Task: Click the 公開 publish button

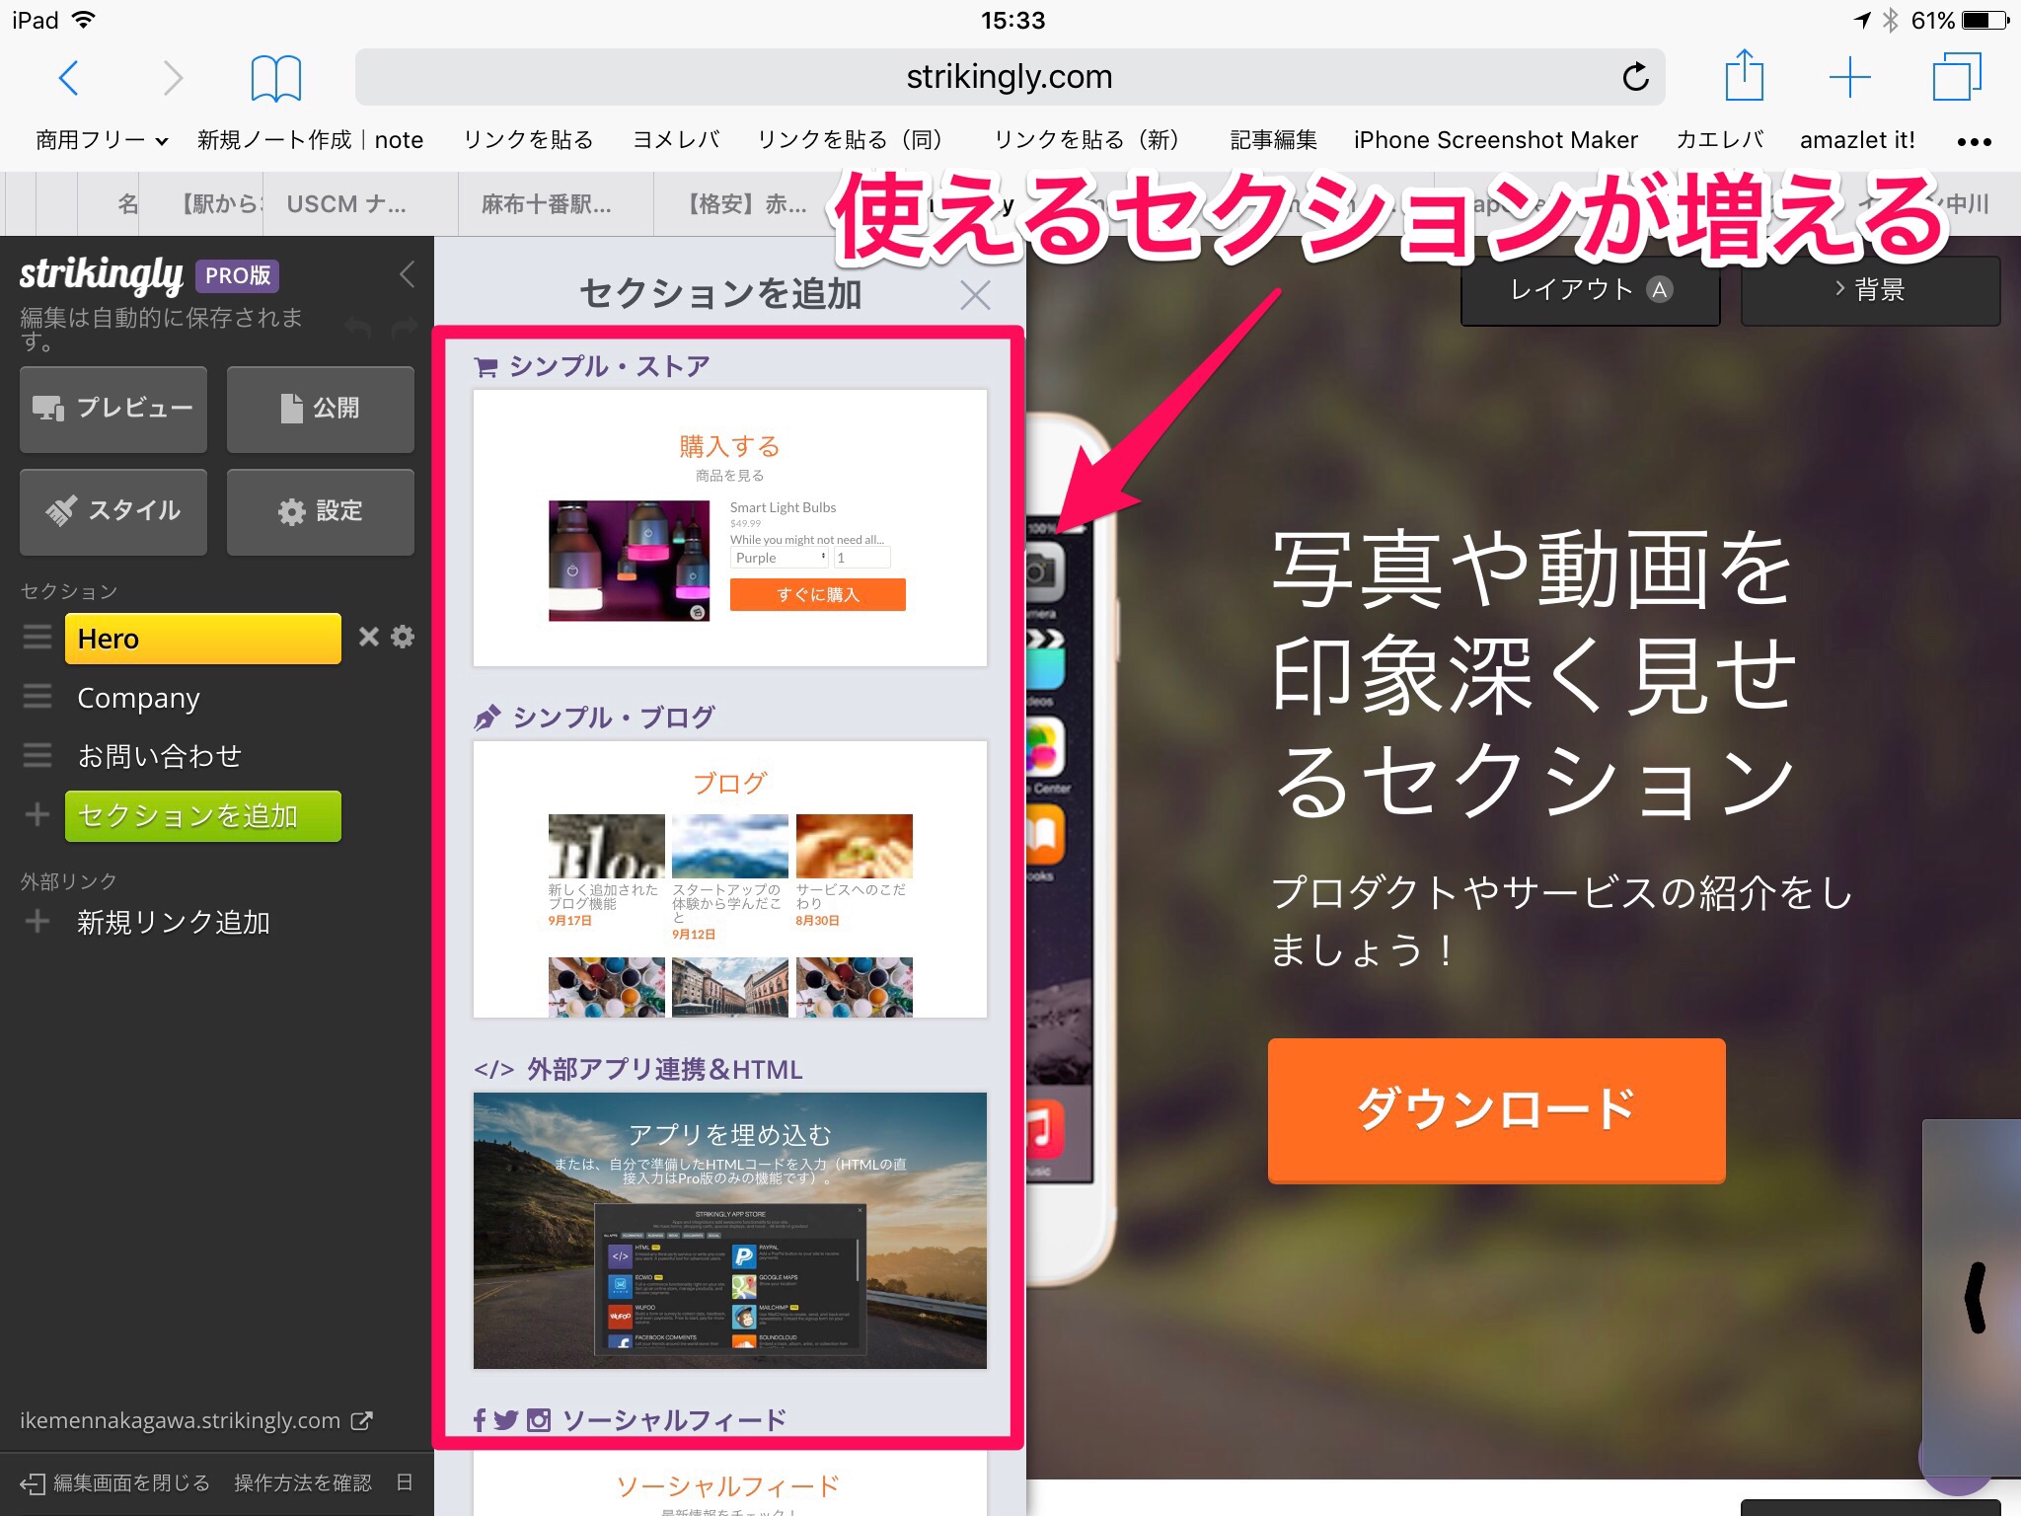Action: [x=320, y=409]
